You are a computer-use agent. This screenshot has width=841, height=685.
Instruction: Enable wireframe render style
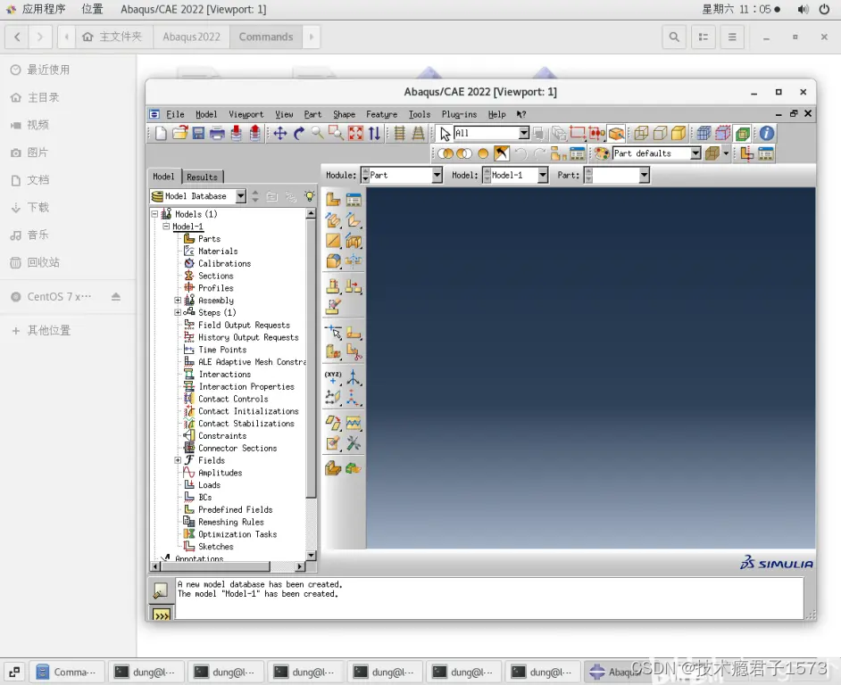[445, 153]
